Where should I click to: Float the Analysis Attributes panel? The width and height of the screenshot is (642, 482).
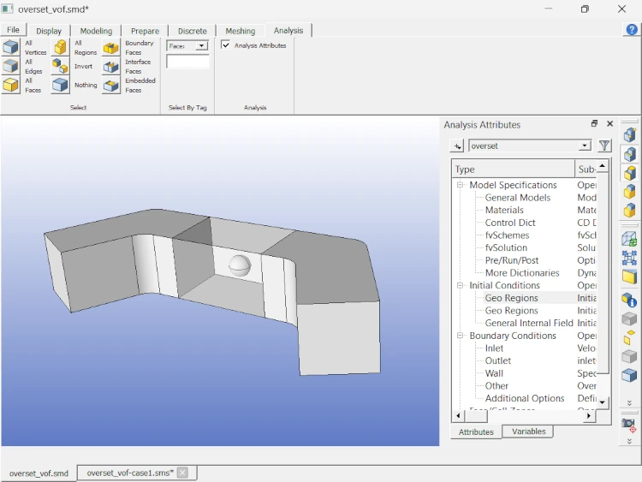click(x=594, y=123)
